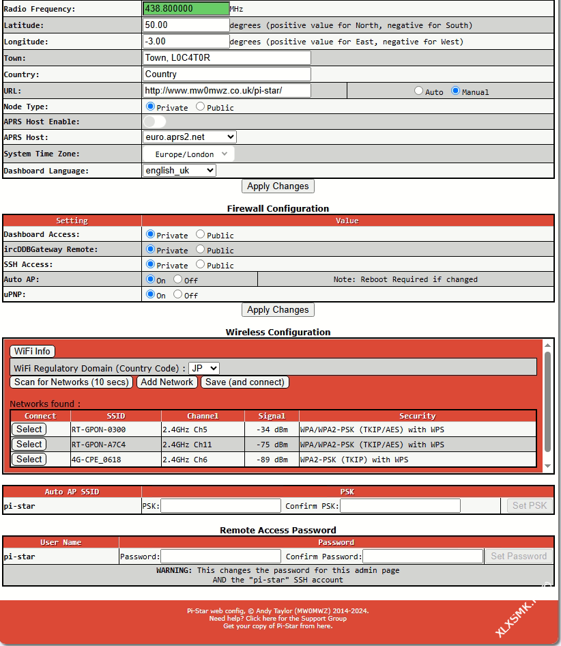Select the RT-GPON-0300 network

(x=29, y=430)
